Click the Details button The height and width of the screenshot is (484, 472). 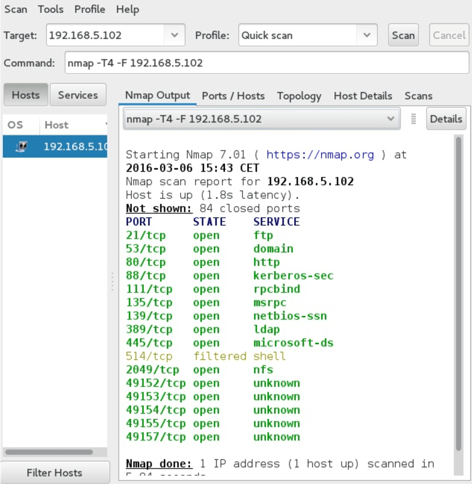coord(446,119)
